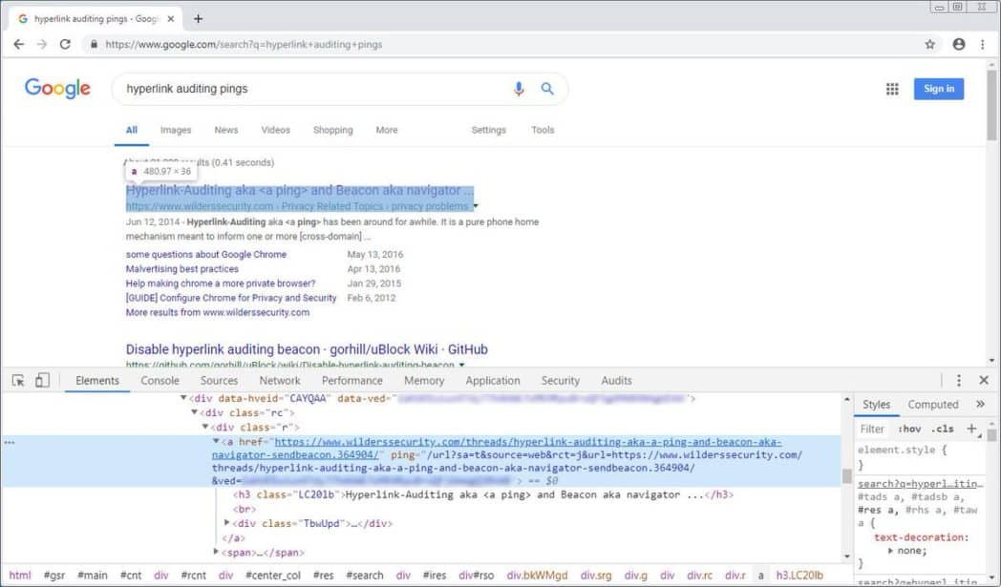Open the Performance panel in DevTools
This screenshot has width=1001, height=587.
[351, 380]
